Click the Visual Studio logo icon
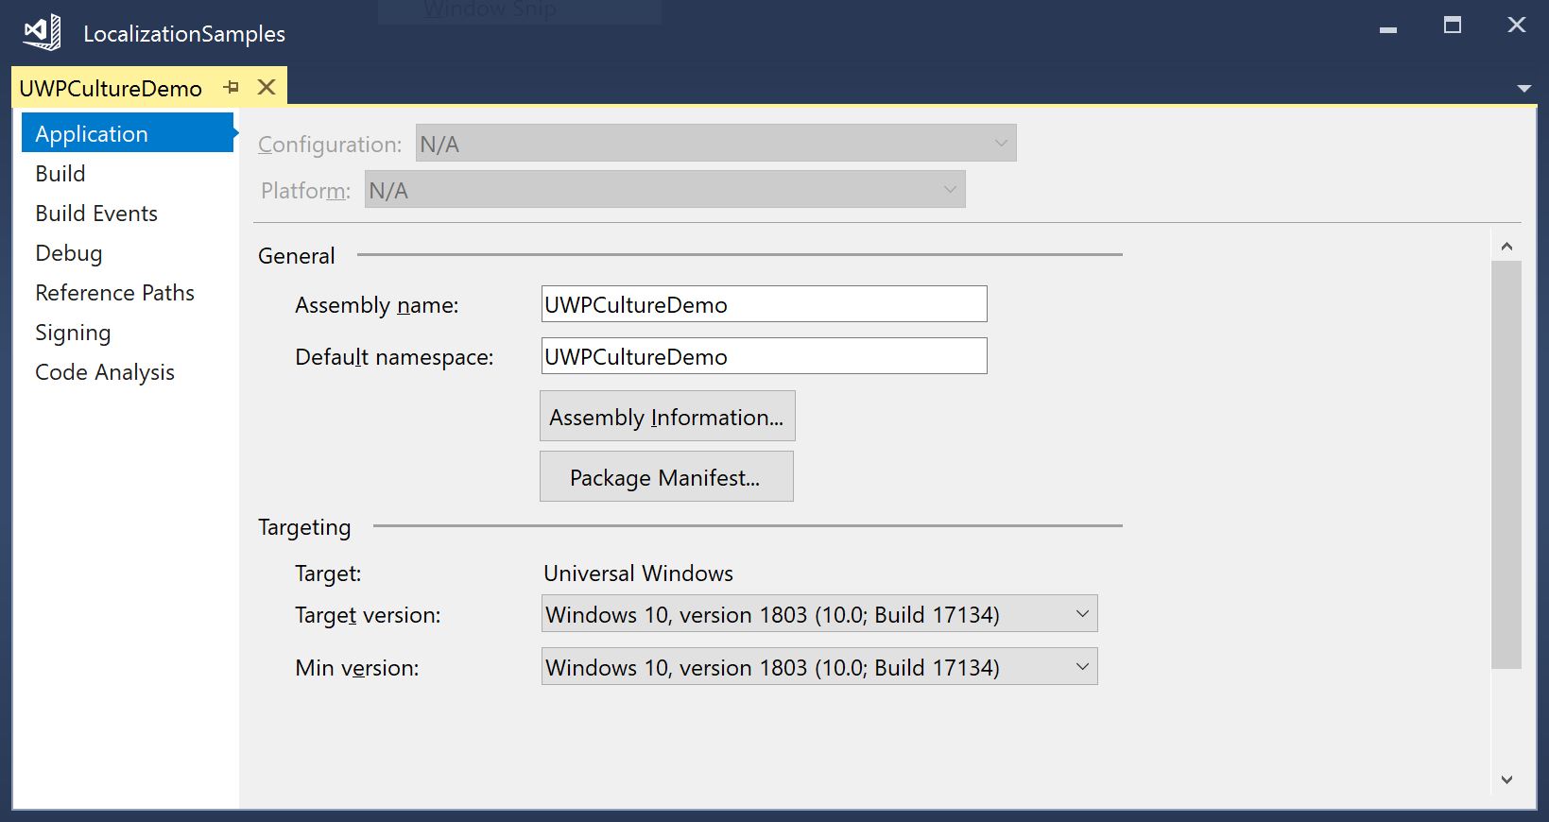1549x822 pixels. coord(43,33)
